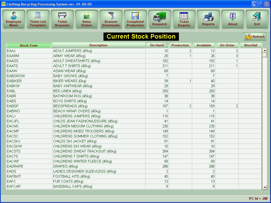Click the application icon in title bar
271x203 pixels.
(3, 4)
